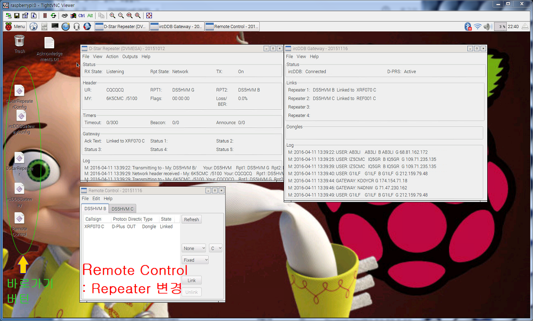Open Help menu in D-Star Repeater window
This screenshot has width=533, height=321.
[x=146, y=56]
